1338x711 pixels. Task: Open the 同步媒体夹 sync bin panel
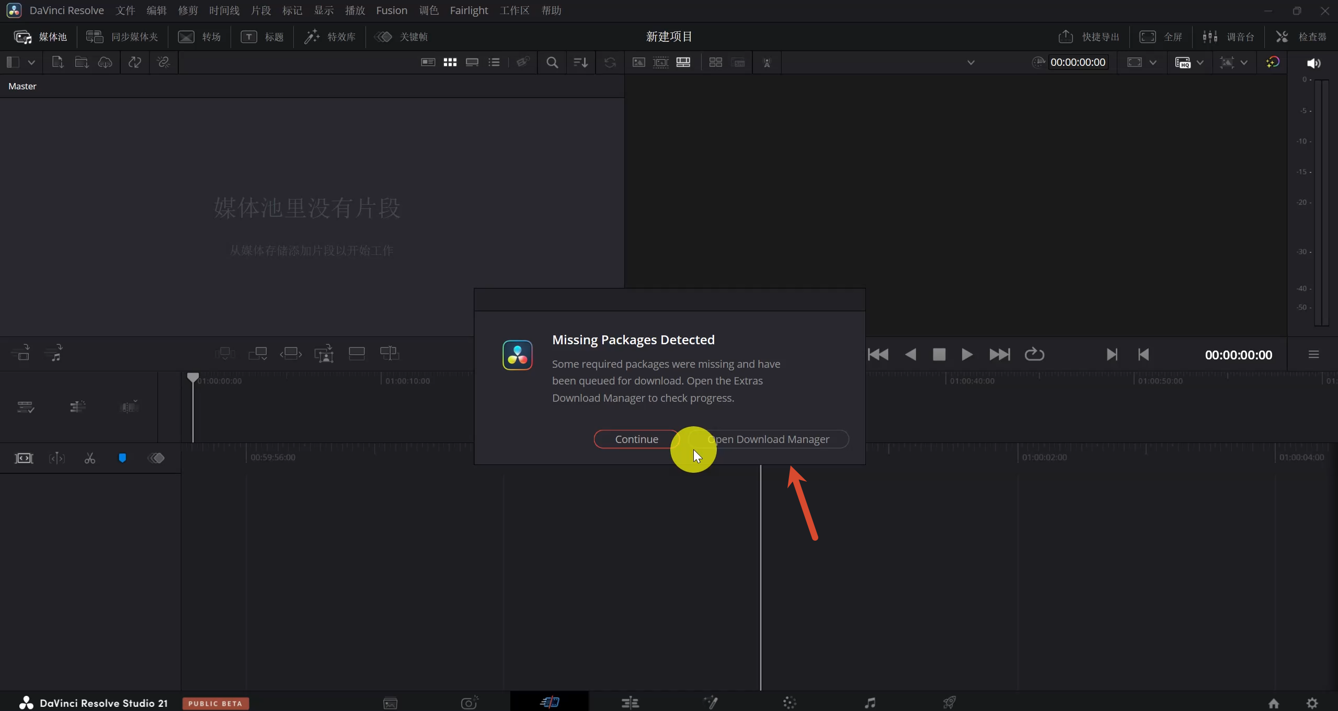(x=122, y=37)
